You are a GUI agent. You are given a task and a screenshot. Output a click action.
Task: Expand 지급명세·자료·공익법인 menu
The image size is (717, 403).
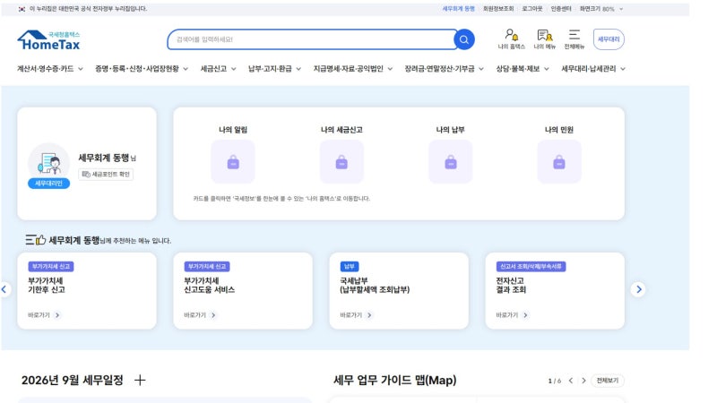pyautogui.click(x=353, y=69)
